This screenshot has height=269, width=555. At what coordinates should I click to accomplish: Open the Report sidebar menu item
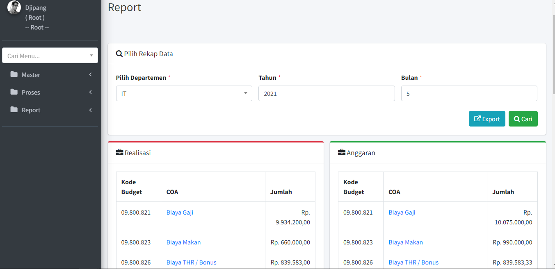31,110
